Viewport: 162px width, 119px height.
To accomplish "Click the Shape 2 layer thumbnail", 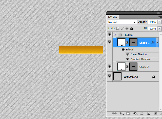I will [121, 67].
